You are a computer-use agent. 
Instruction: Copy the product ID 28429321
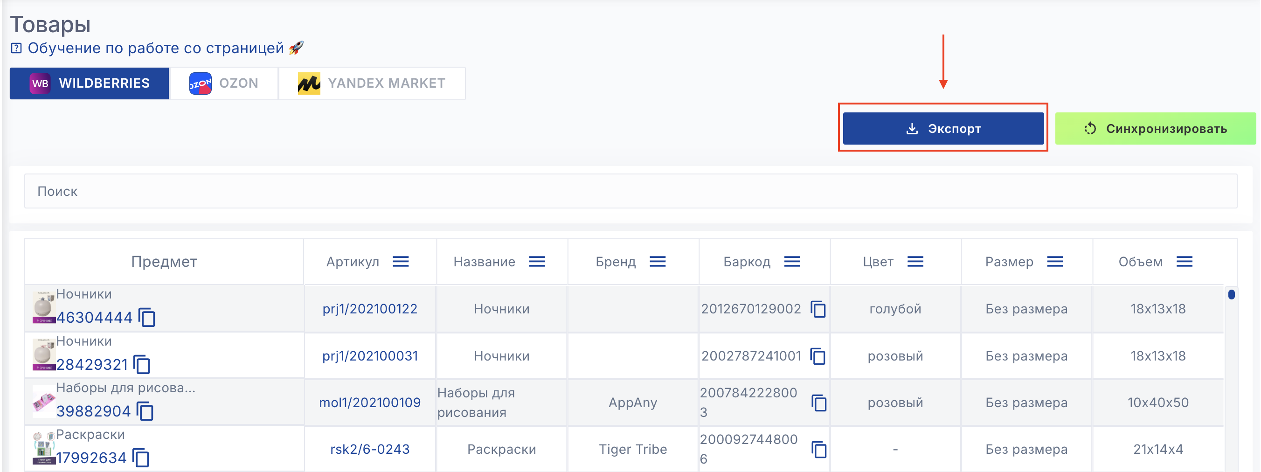coord(142,364)
